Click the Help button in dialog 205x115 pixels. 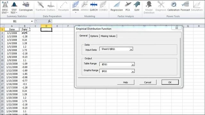[126, 82]
